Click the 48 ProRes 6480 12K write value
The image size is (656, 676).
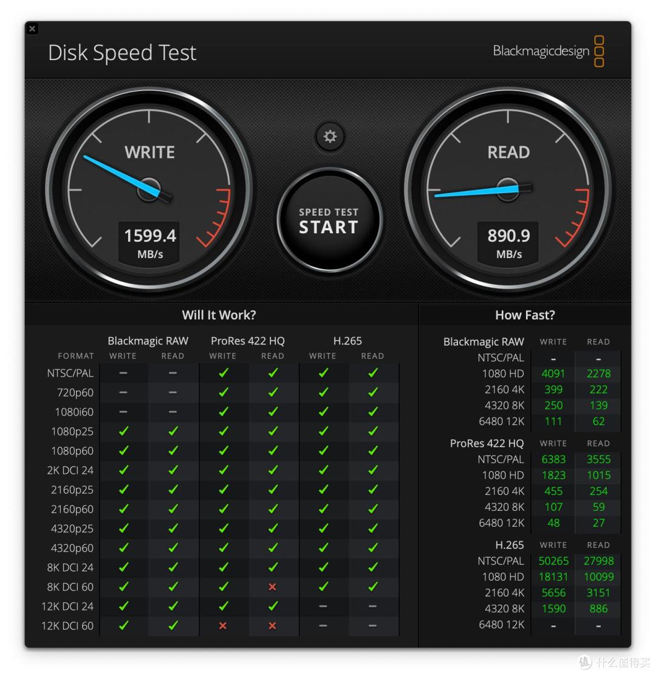[x=553, y=523]
